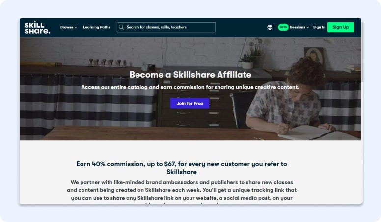Open the globe language selector
The height and width of the screenshot is (222, 381).
click(x=270, y=27)
